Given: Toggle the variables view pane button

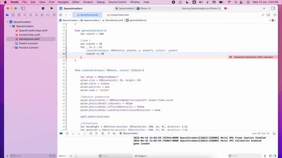Looking at the screenshot, I should (271, 156).
